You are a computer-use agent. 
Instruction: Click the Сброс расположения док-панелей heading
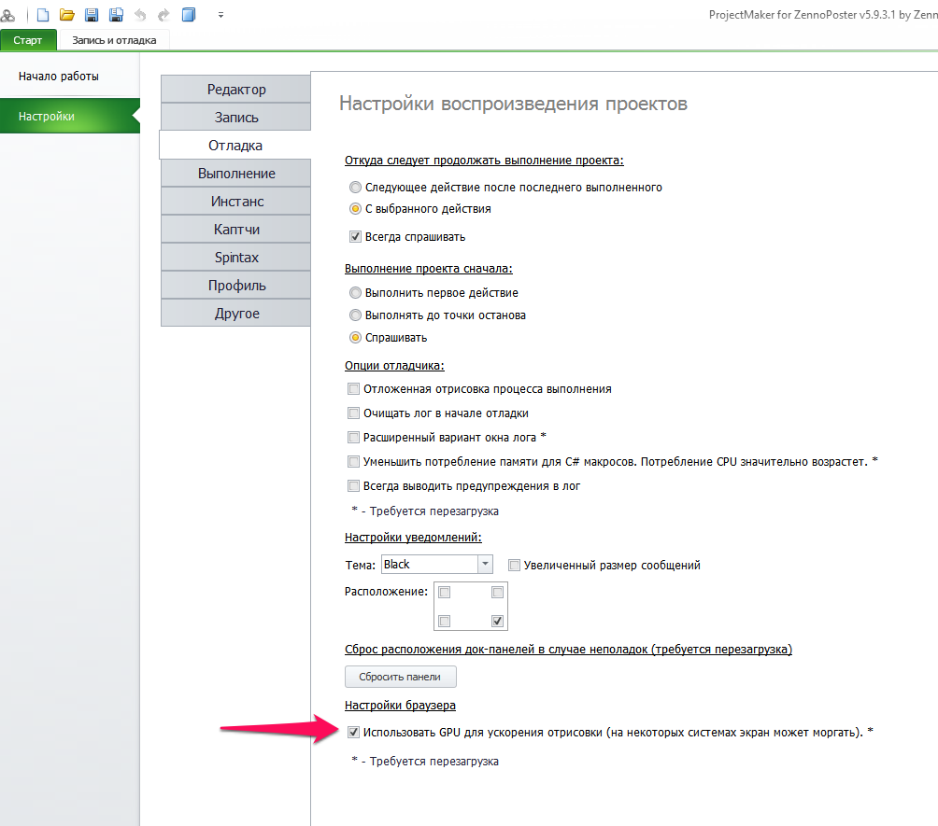568,649
